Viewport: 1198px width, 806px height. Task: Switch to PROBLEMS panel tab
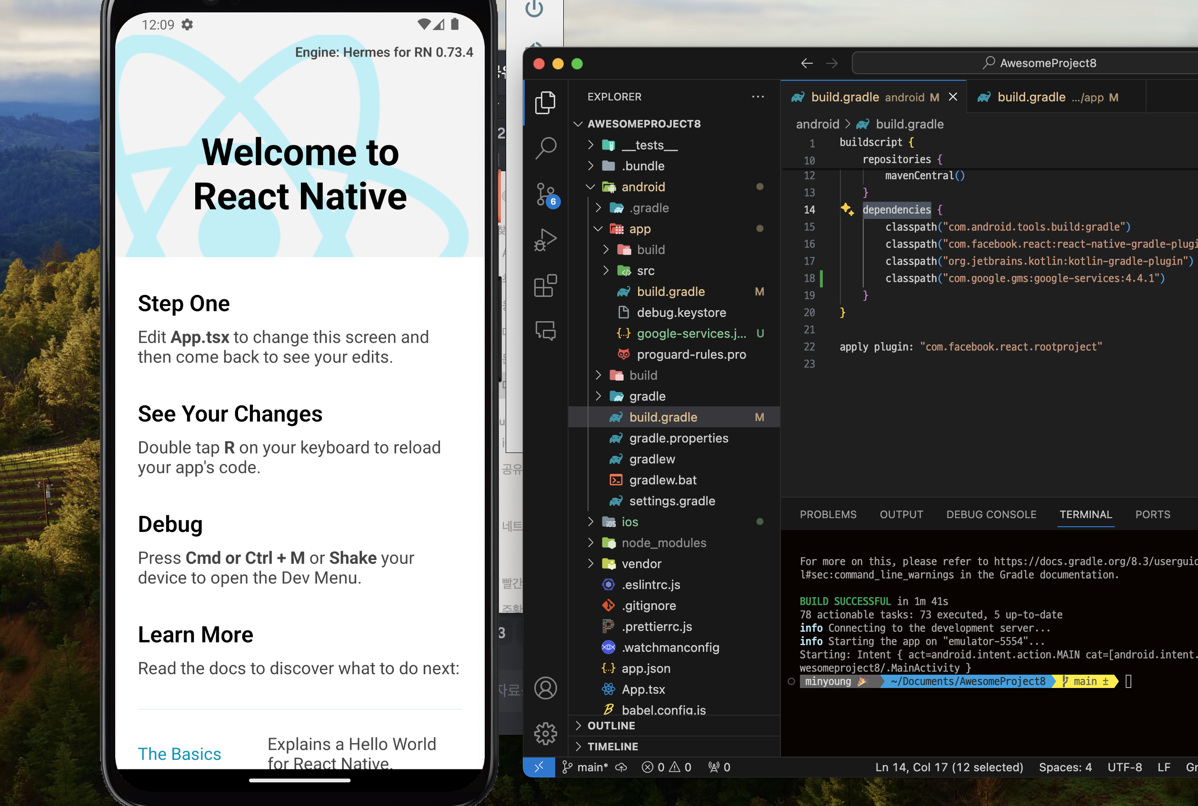[828, 514]
